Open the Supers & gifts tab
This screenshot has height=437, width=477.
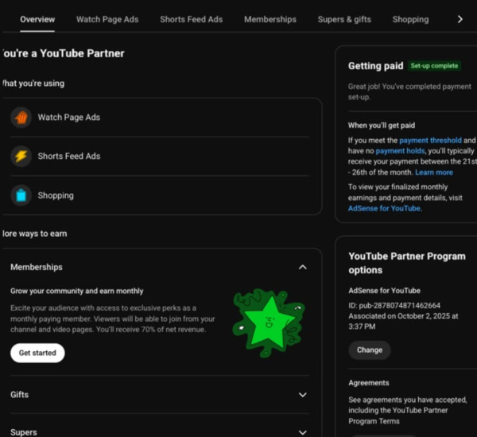click(344, 19)
